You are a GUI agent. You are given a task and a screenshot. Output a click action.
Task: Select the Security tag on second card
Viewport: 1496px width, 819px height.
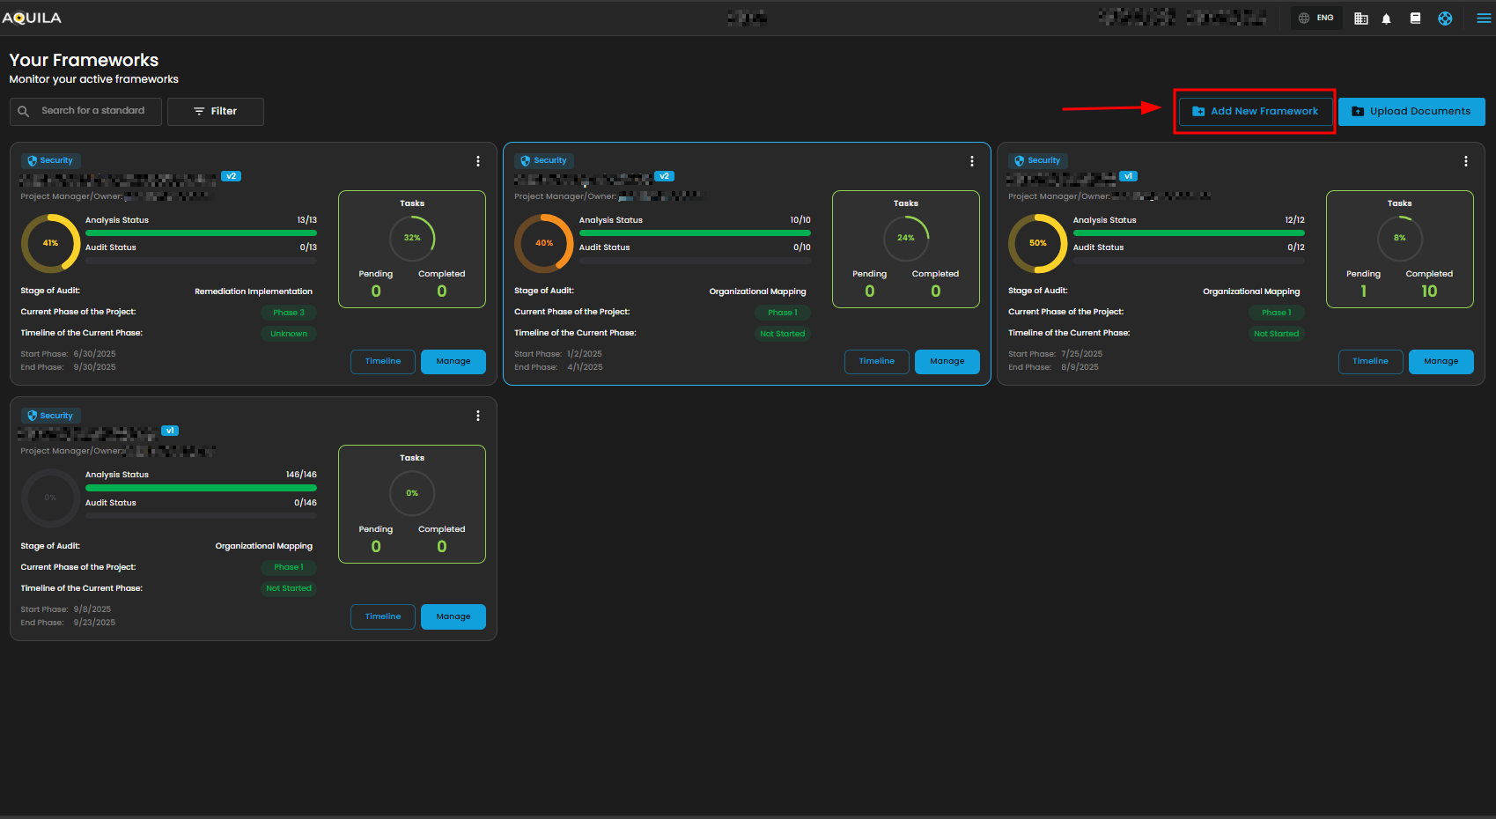544,161
